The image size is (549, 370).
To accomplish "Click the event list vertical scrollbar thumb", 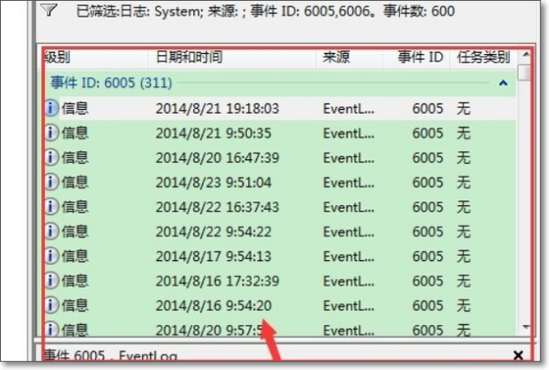I will click(x=525, y=73).
